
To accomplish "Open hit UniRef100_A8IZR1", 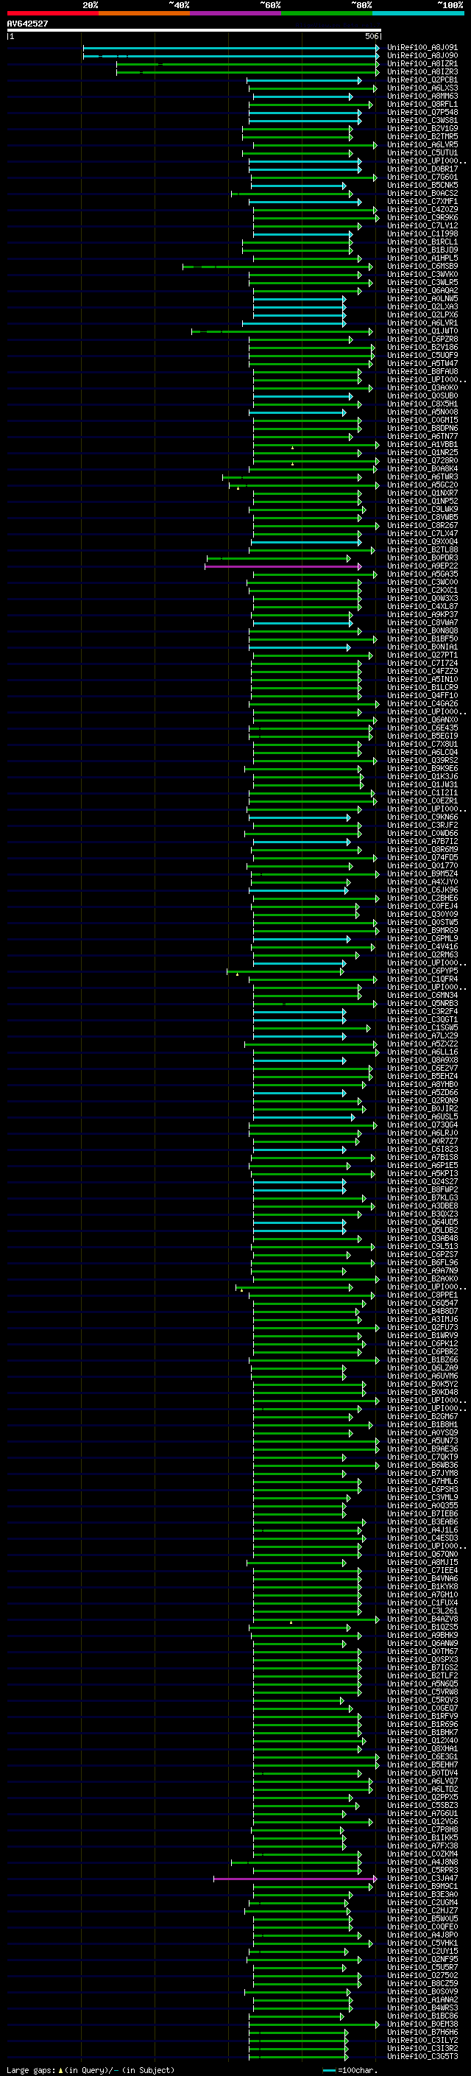I will pyautogui.click(x=422, y=63).
